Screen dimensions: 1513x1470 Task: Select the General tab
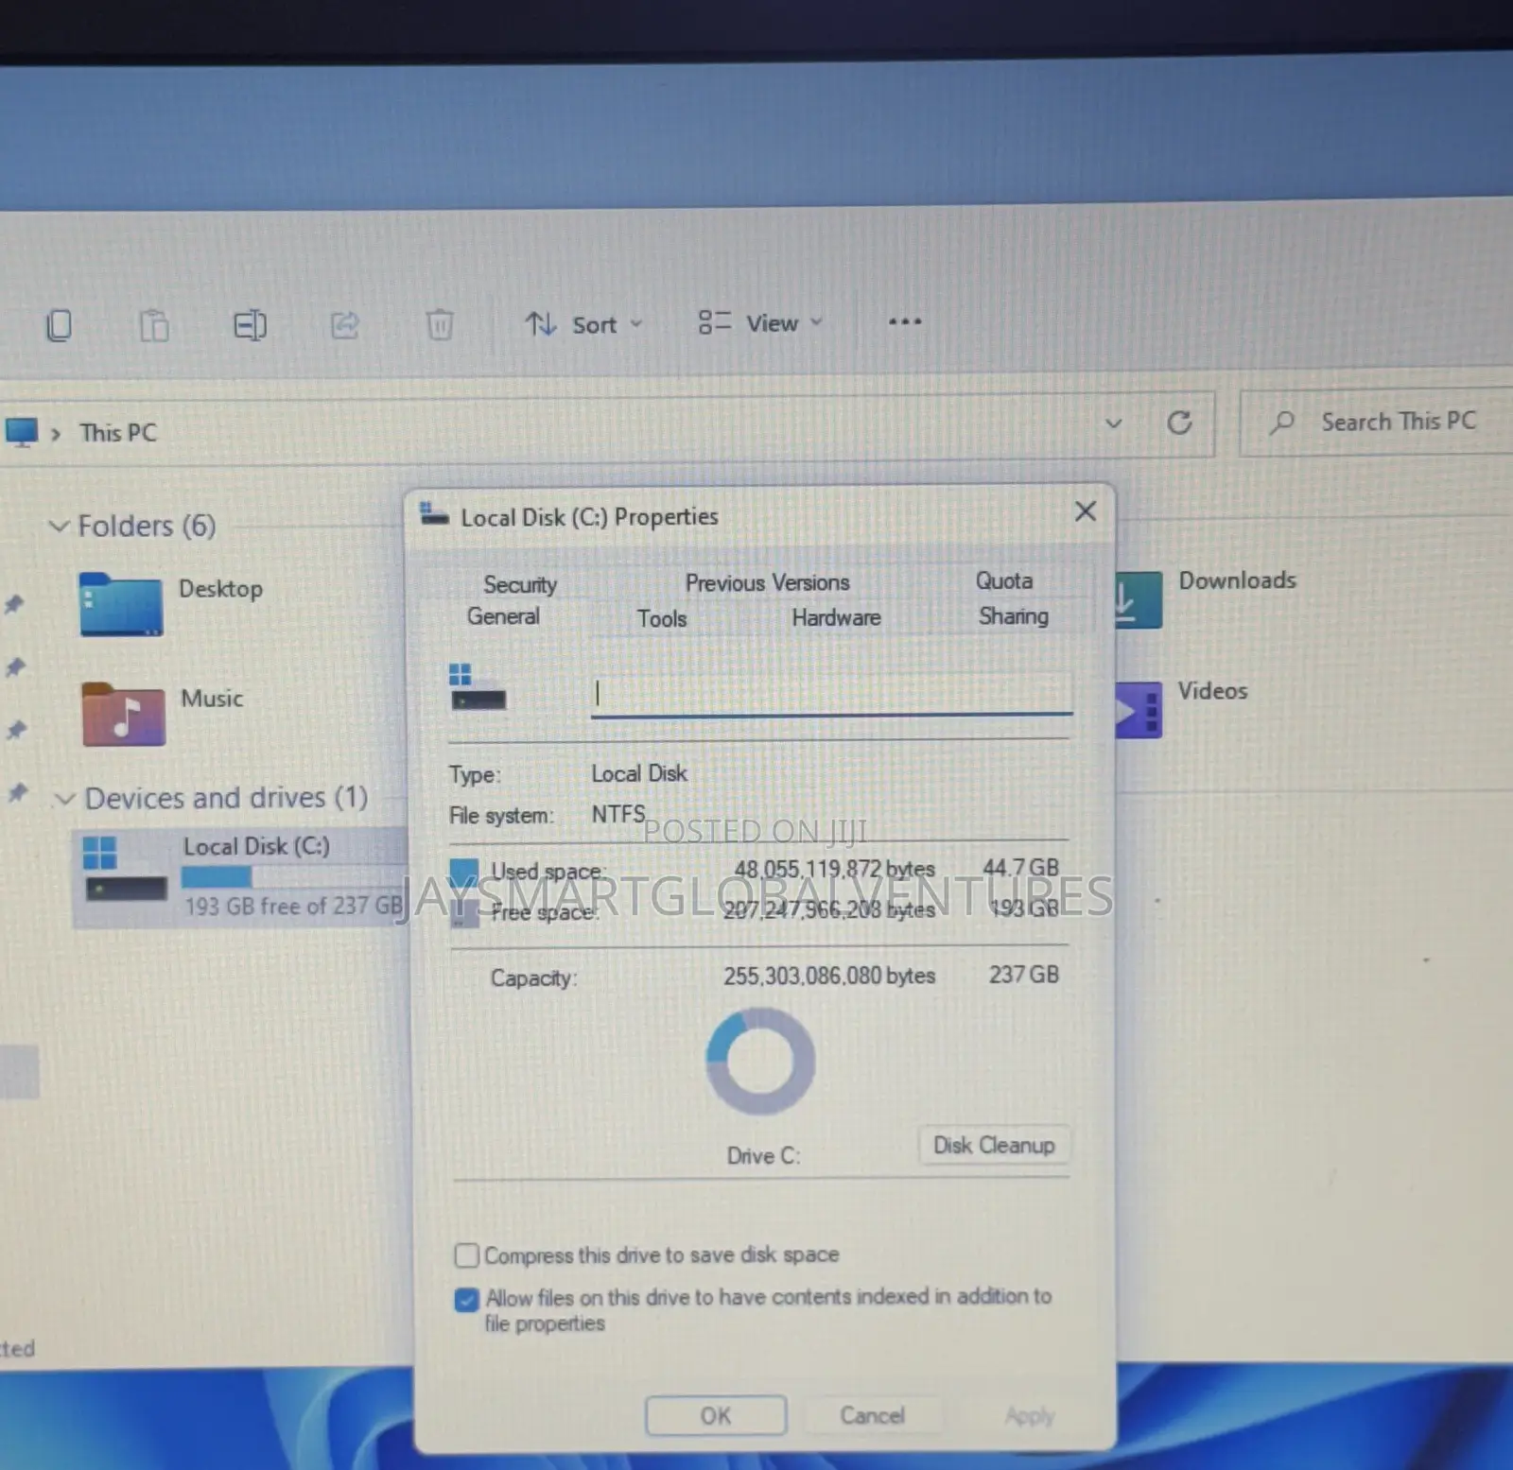coord(503,616)
